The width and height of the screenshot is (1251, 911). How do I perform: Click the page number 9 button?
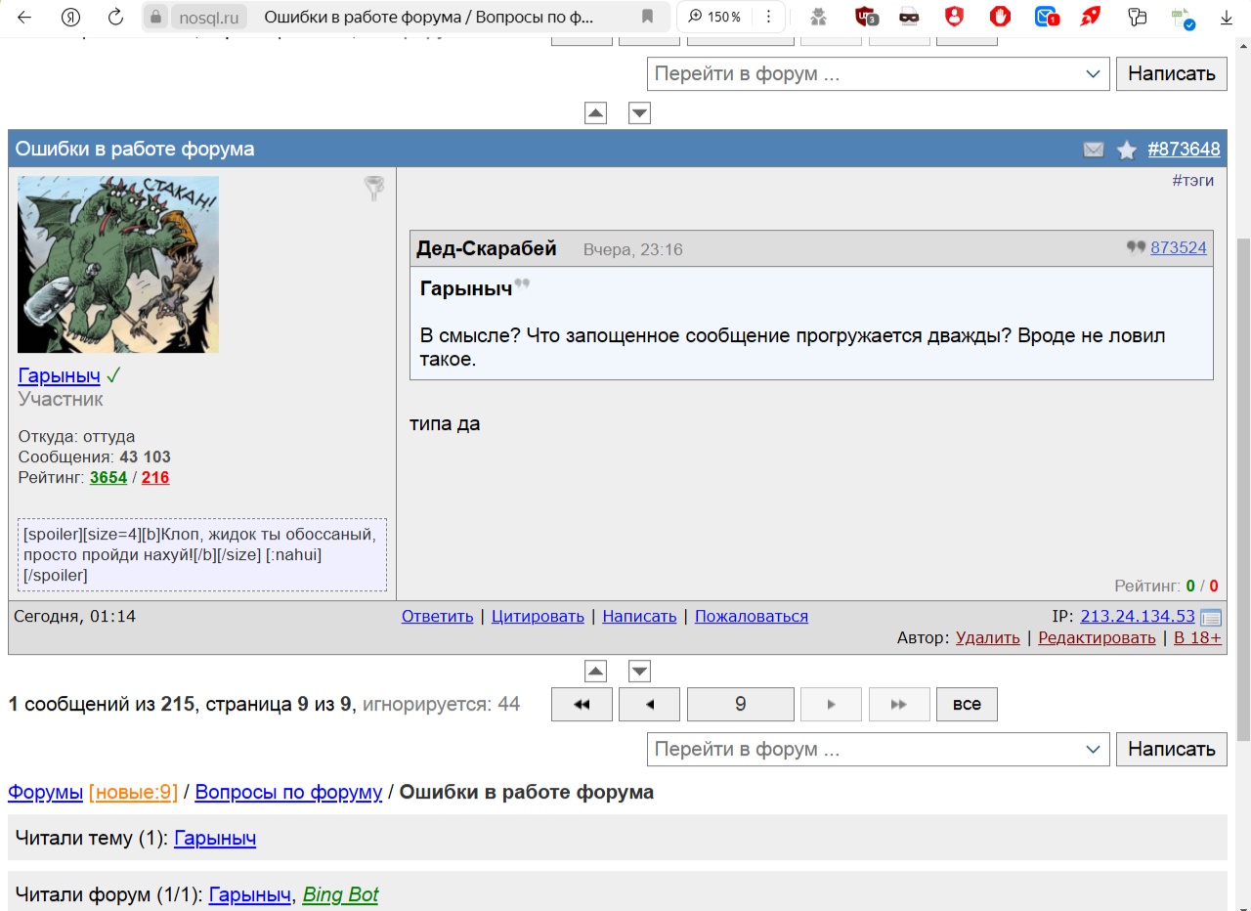coord(741,704)
